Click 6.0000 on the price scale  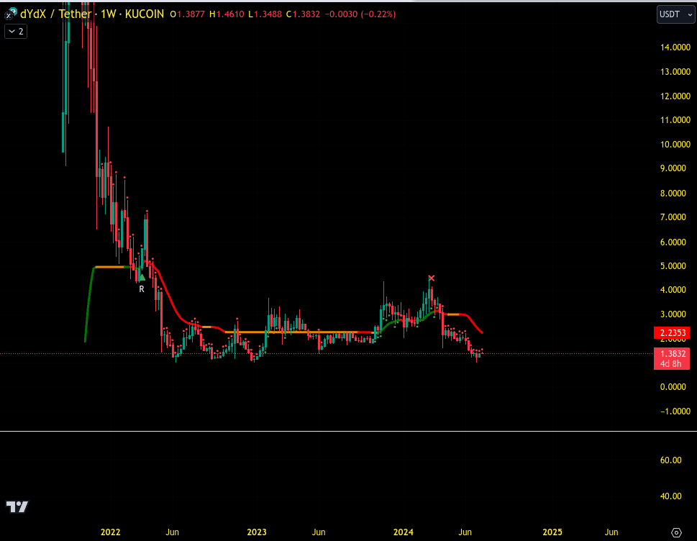pos(673,242)
